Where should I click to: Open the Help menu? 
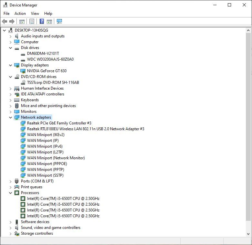48,14
